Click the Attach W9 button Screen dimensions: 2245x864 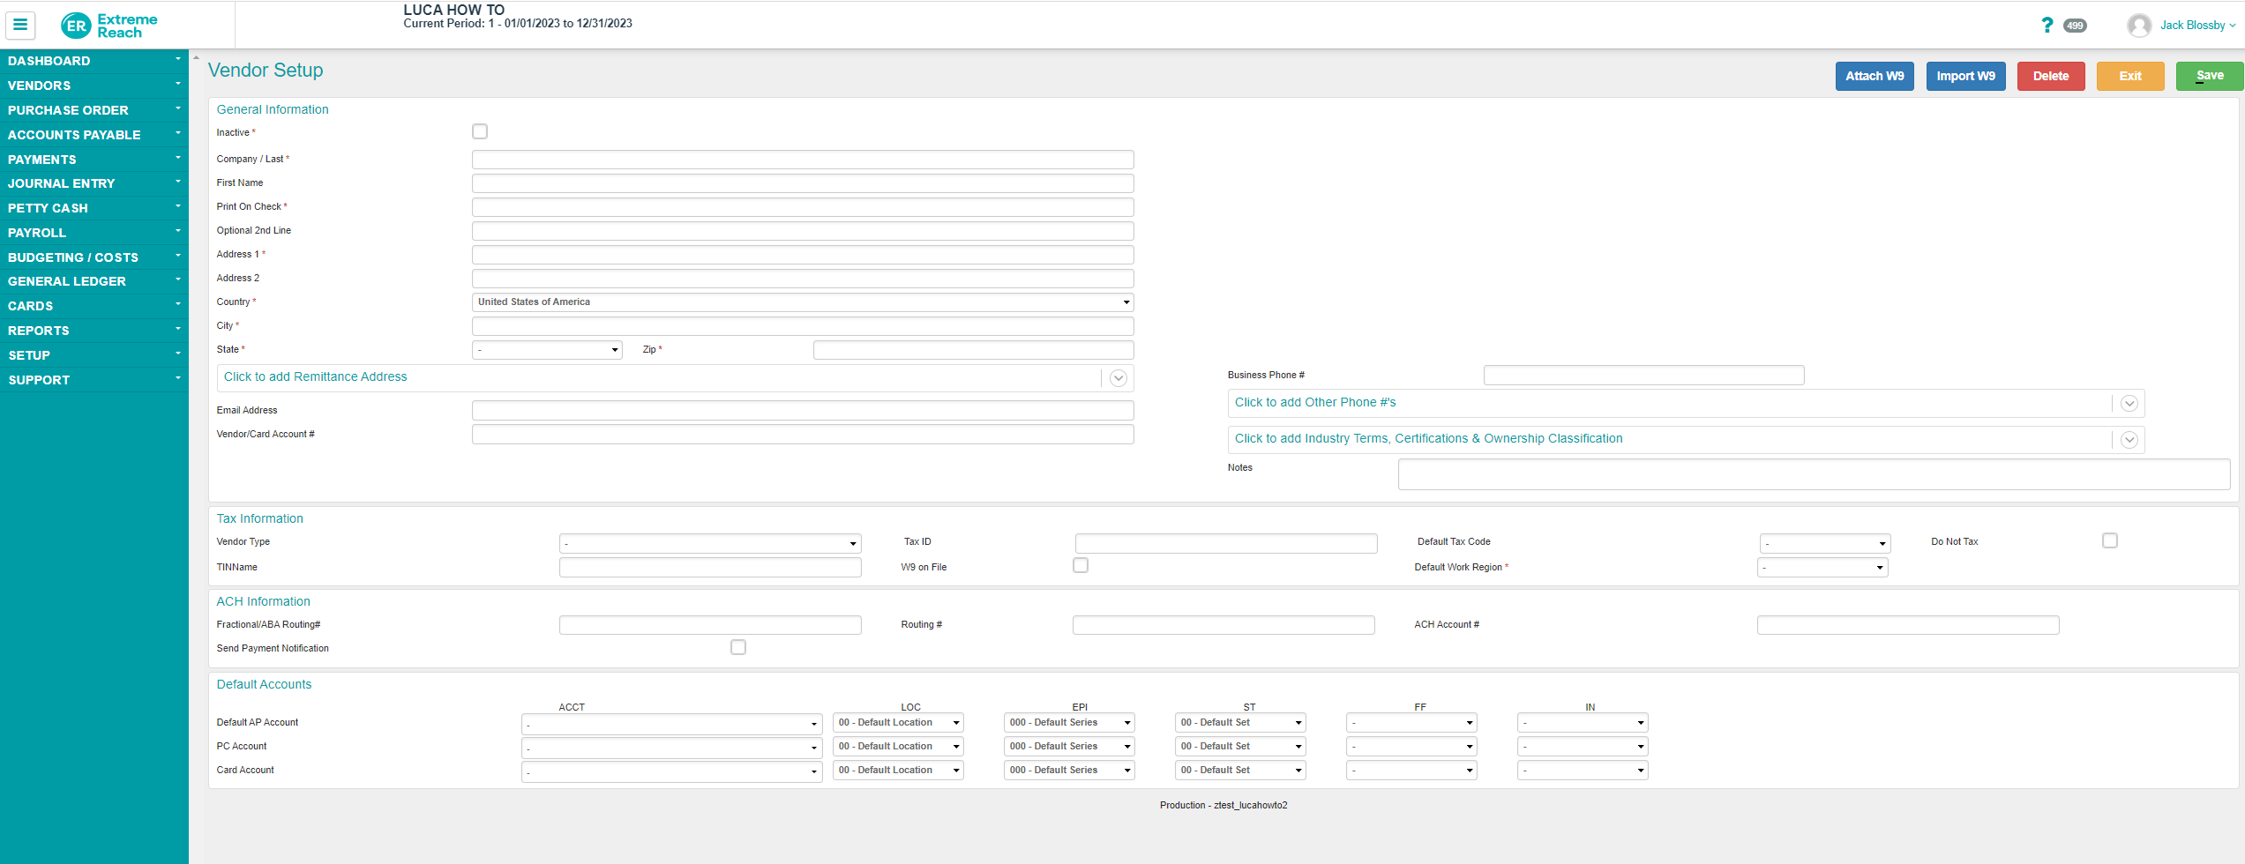coord(1874,77)
